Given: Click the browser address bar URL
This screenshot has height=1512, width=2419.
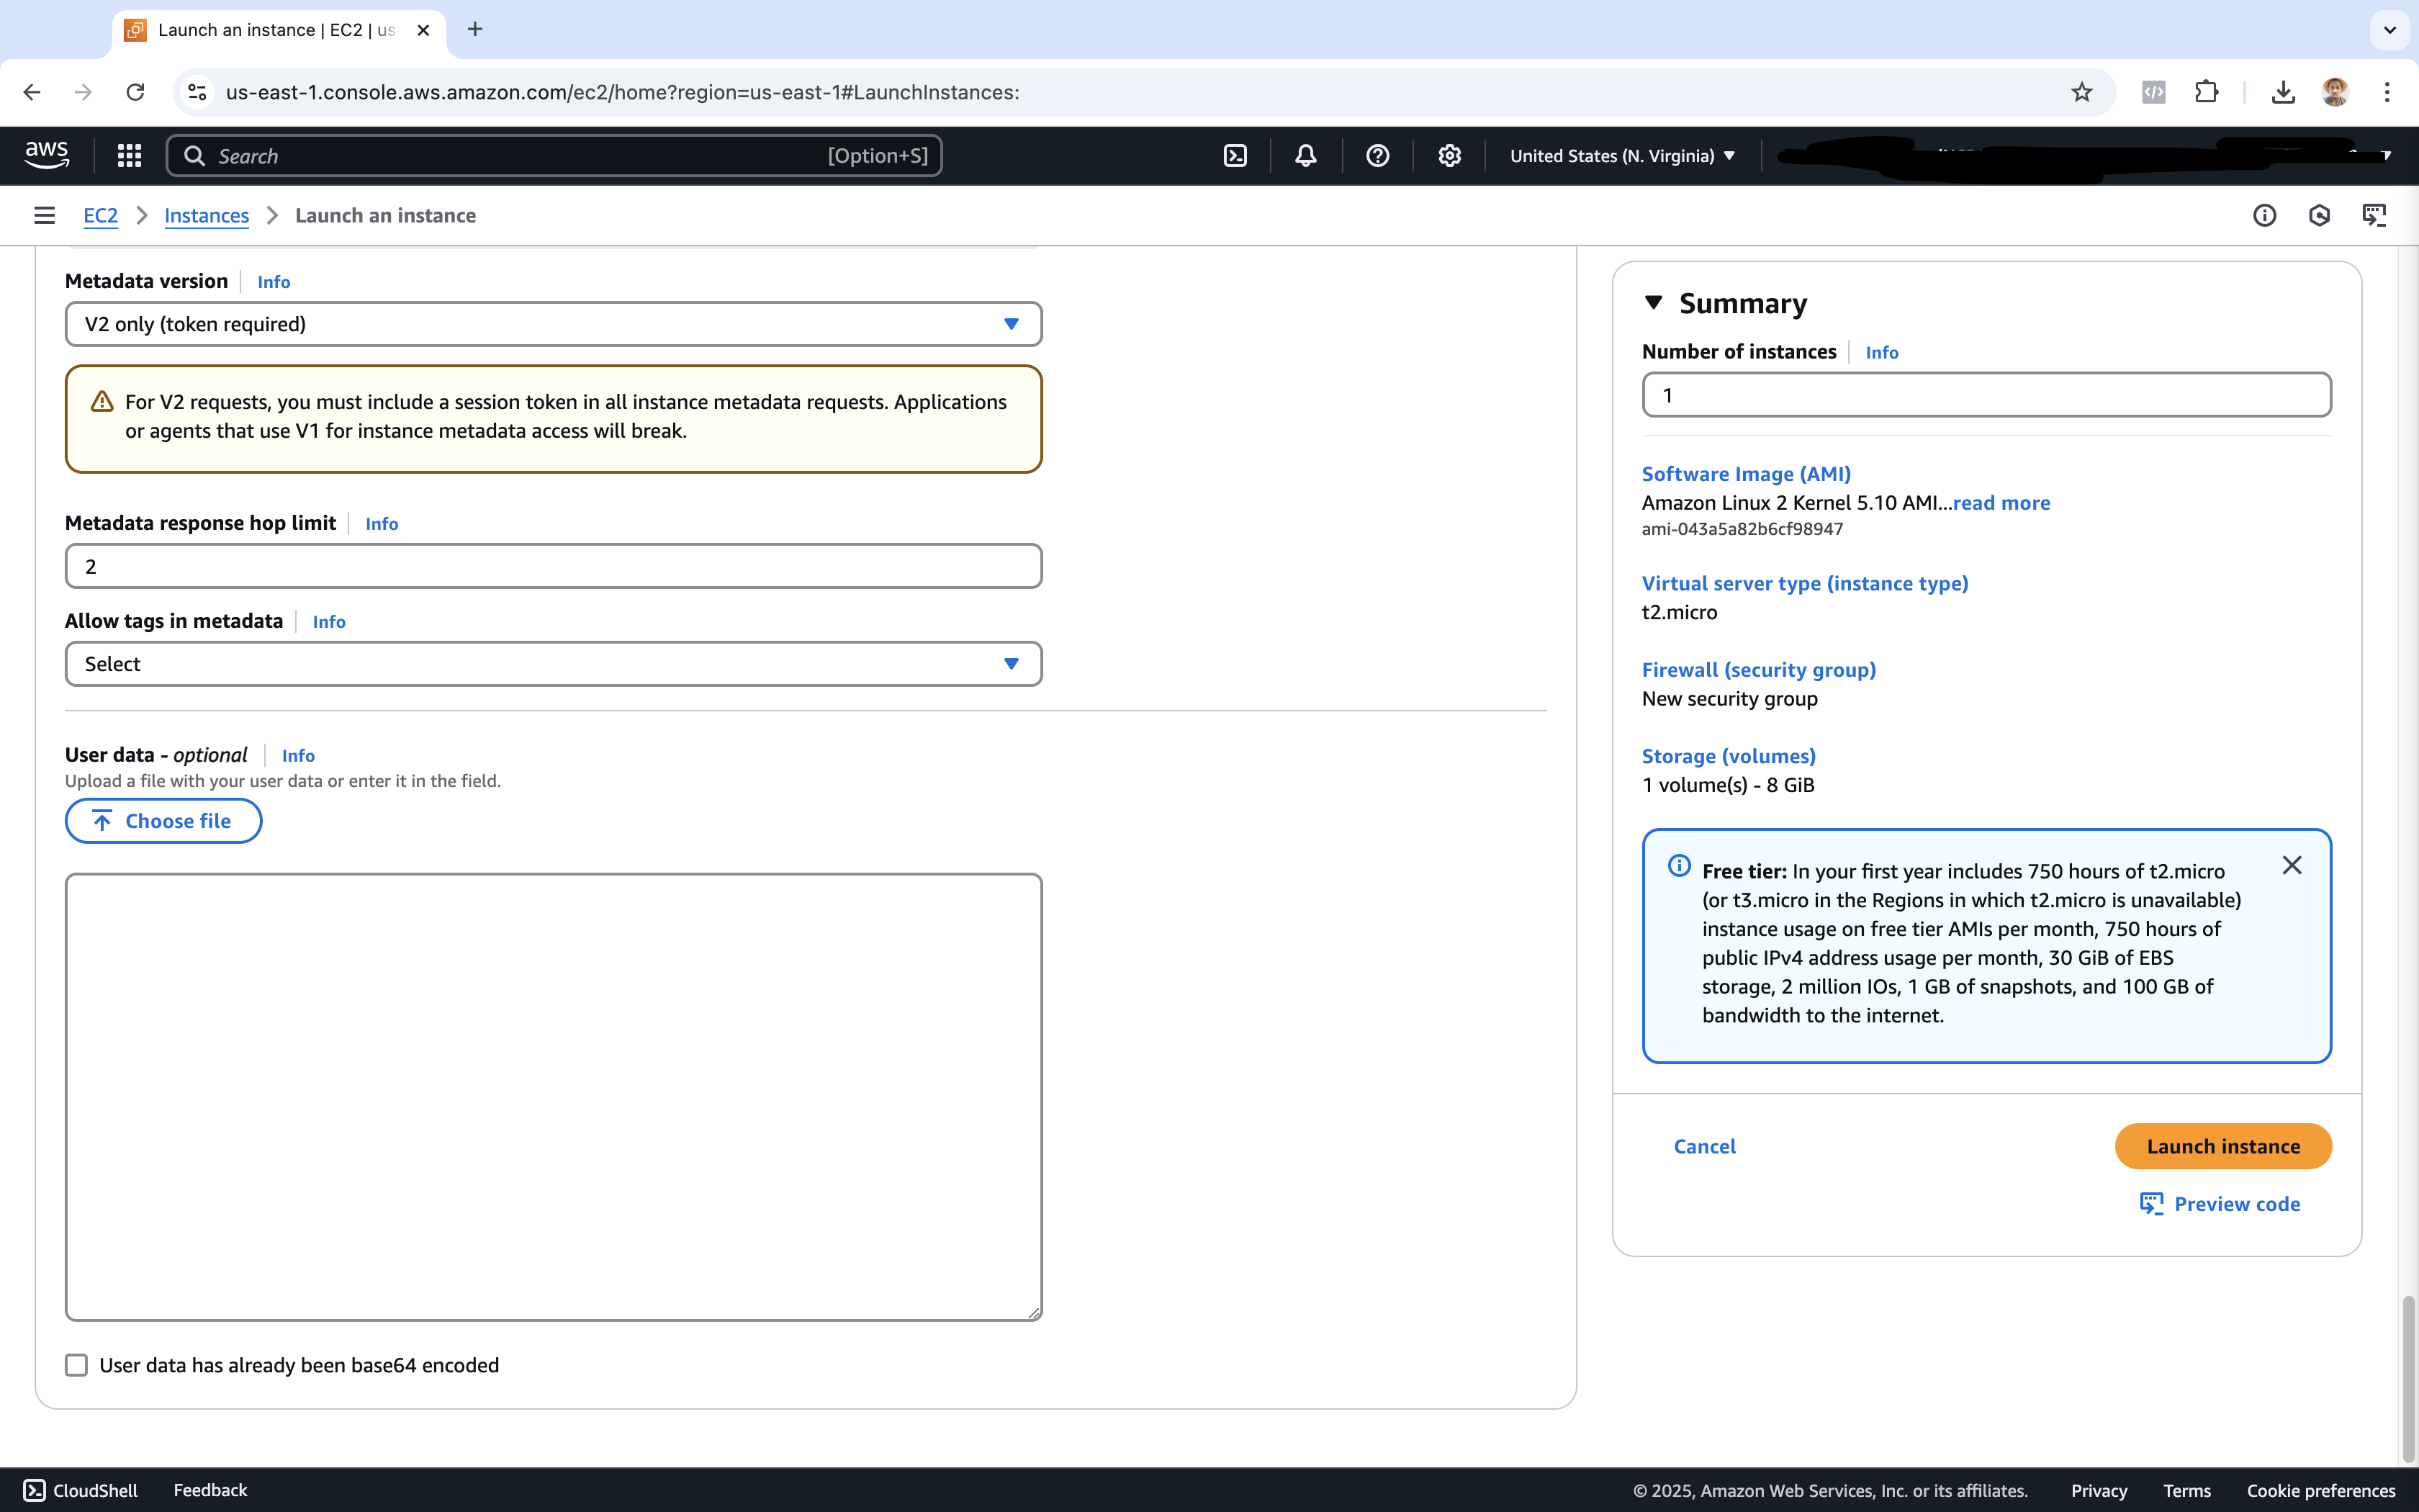Looking at the screenshot, I should point(622,92).
